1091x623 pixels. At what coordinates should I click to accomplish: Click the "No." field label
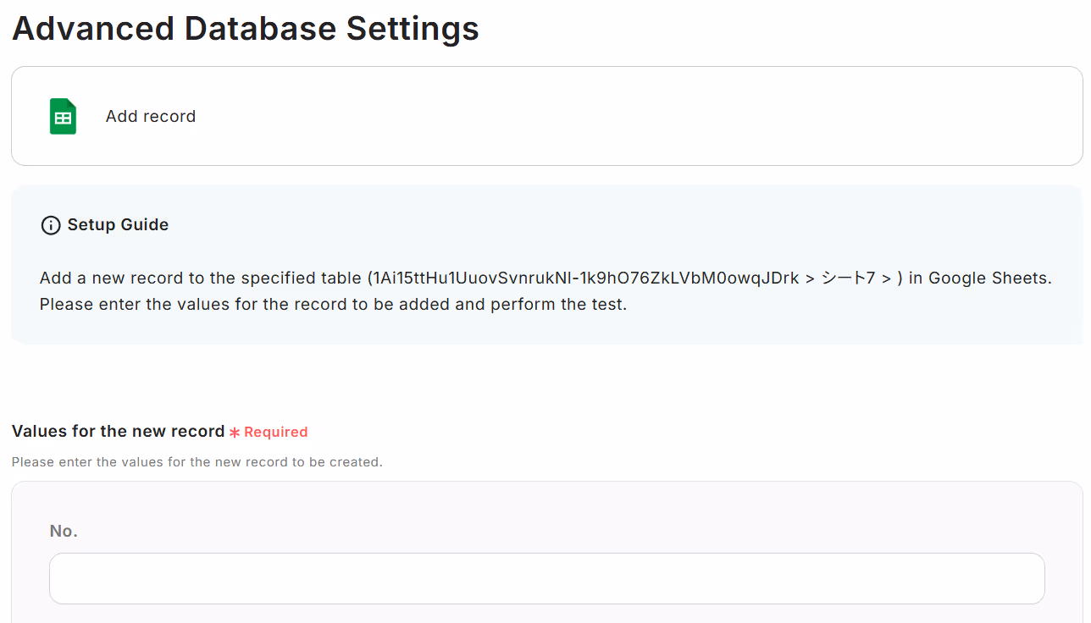point(64,531)
